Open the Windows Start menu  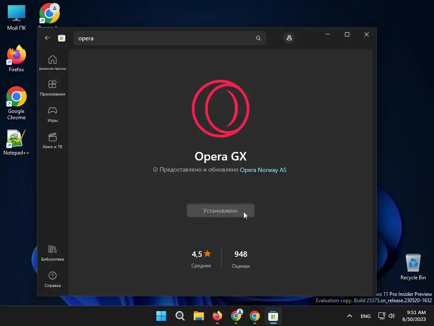point(161,316)
